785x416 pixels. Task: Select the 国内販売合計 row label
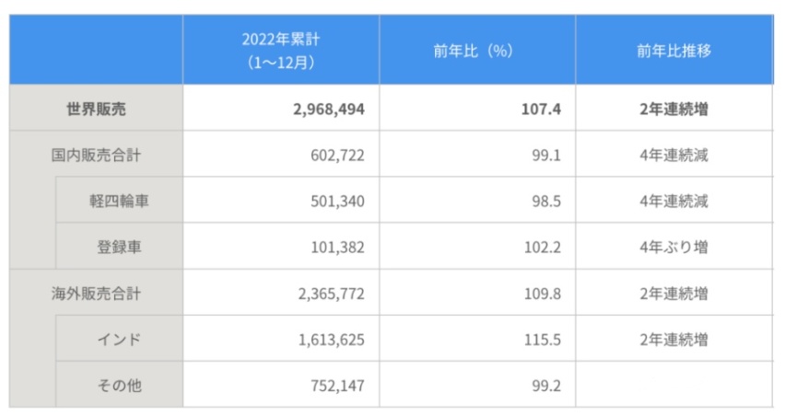tap(97, 155)
